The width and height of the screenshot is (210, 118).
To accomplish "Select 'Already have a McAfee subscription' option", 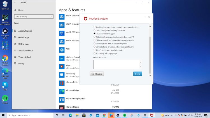I will (x=94, y=43).
